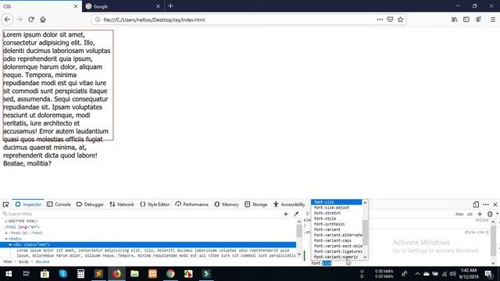The width and height of the screenshot is (500, 281).
Task: Click the Save to Pocket icon
Action: (x=390, y=20)
